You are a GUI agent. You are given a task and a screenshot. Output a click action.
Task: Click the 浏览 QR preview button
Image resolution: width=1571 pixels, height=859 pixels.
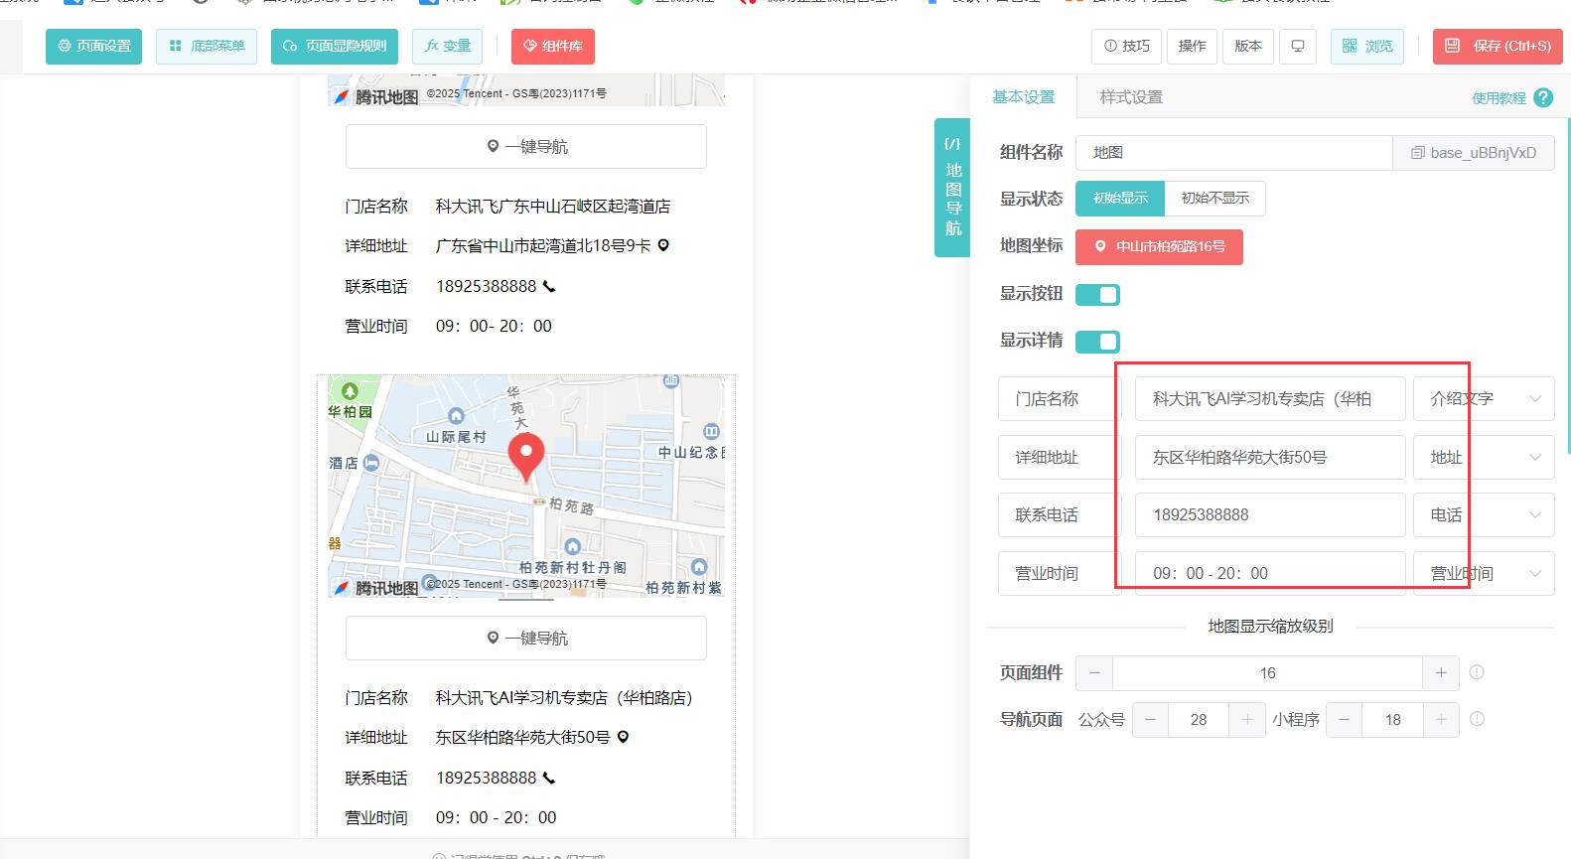(x=1367, y=47)
